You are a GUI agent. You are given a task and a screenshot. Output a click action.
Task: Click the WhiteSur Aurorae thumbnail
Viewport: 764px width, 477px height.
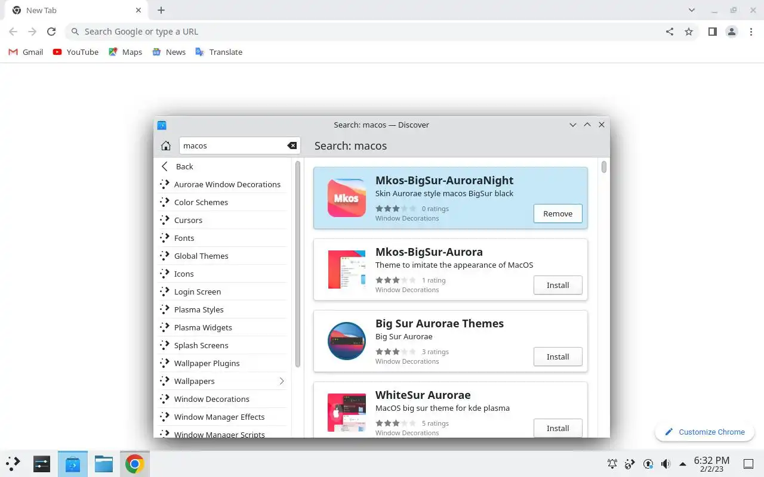[347, 413]
